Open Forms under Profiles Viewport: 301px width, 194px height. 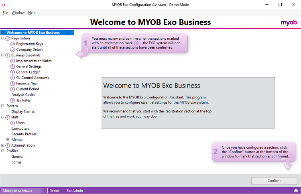click(x=16, y=162)
